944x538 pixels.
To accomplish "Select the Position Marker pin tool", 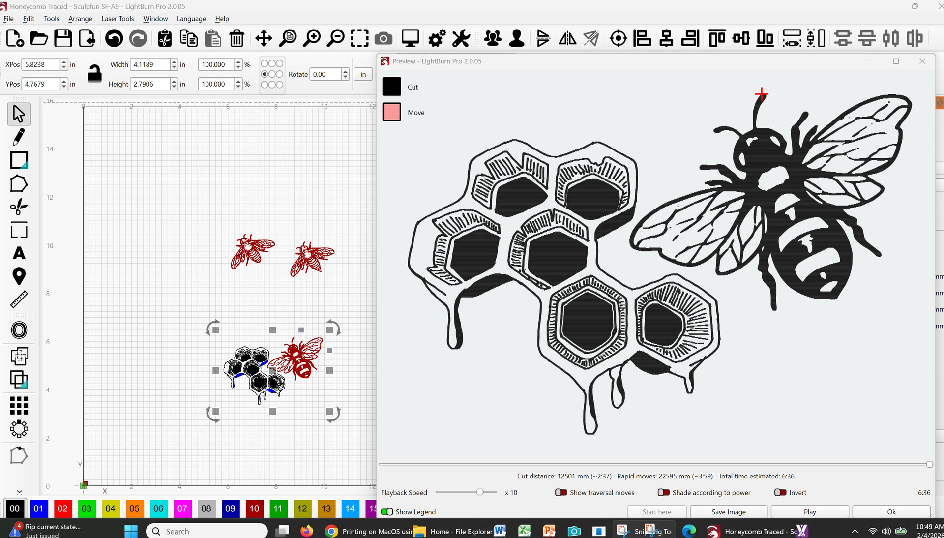I will click(x=19, y=276).
